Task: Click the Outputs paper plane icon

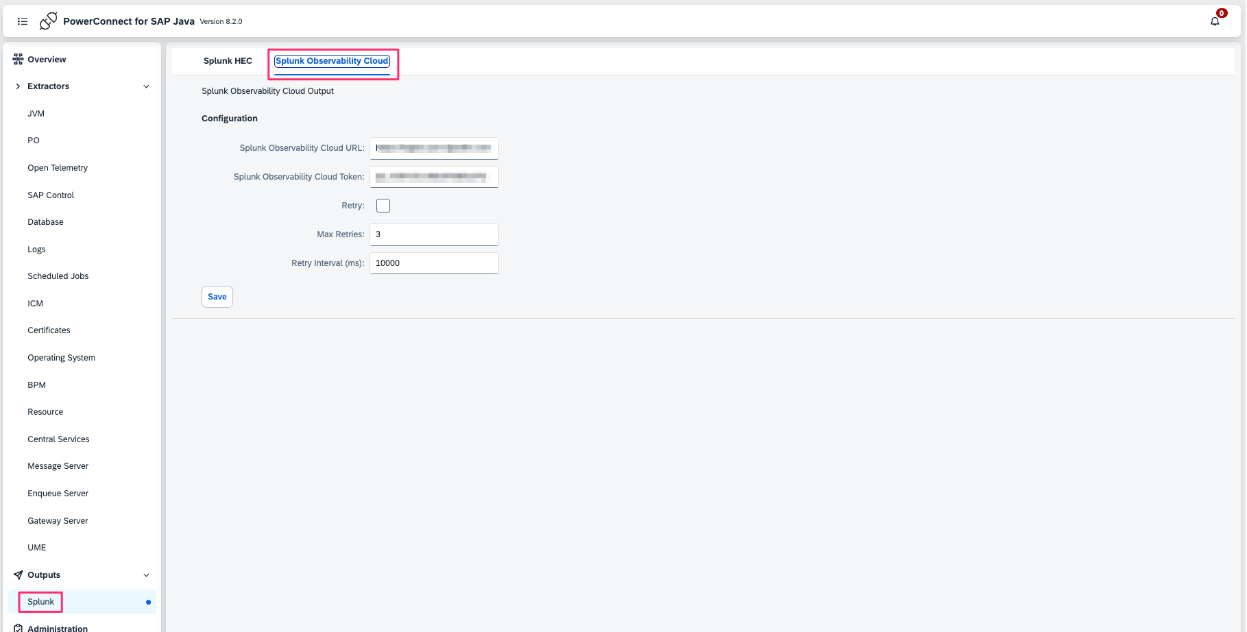Action: coord(18,575)
